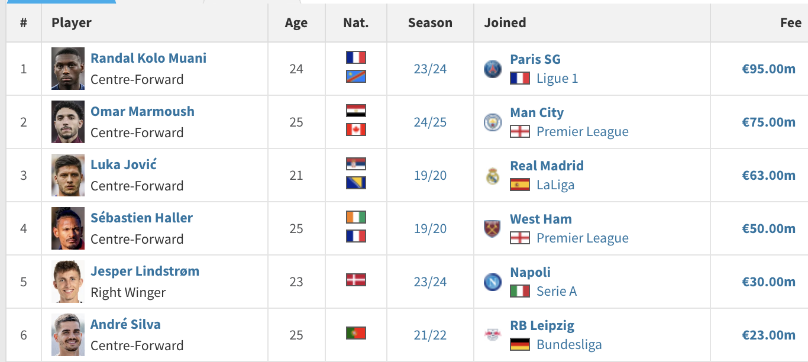This screenshot has height=362, width=808.
Task: Click the Paris SG club crest icon
Action: [x=492, y=69]
